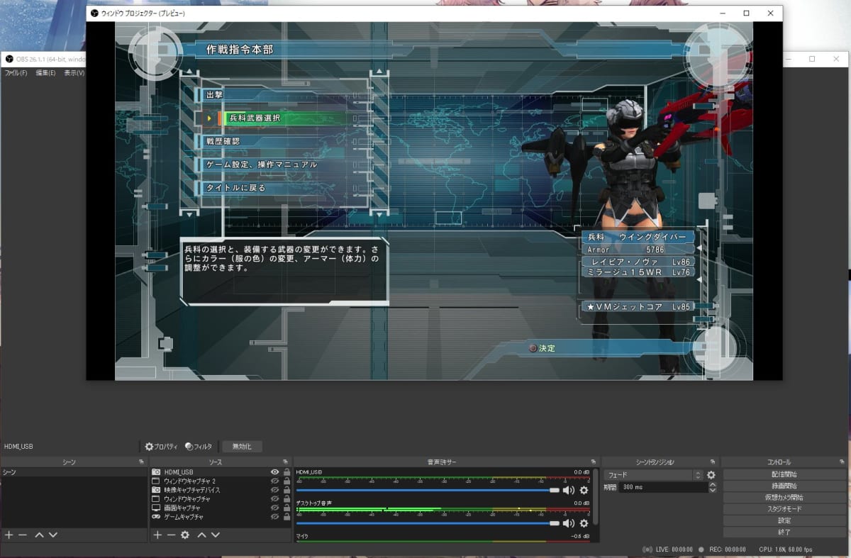Screen dimensions: 851x558
Task: Move scene down in Scenes panel
Action: pyautogui.click(x=53, y=535)
